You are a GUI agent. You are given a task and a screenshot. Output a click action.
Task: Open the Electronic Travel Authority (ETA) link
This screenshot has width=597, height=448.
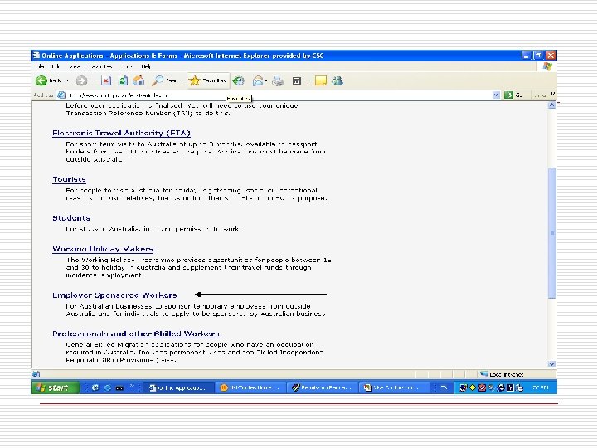121,133
